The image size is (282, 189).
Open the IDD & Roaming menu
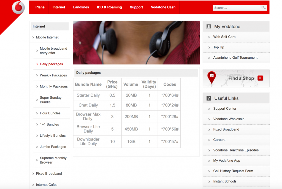pos(109,7)
